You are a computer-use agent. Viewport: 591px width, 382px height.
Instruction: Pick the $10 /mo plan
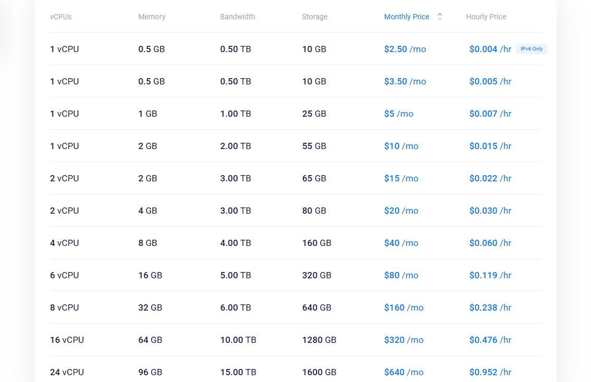[401, 146]
